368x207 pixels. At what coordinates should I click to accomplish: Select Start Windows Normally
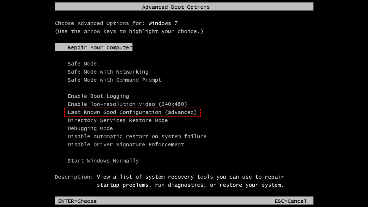click(103, 161)
